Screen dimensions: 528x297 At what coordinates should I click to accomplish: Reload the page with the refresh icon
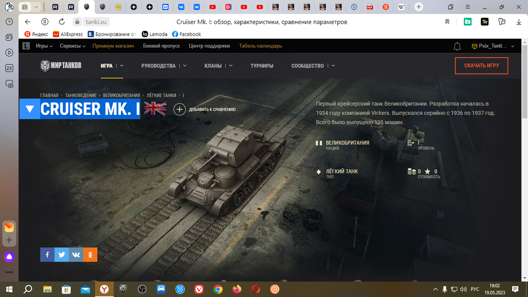62,22
